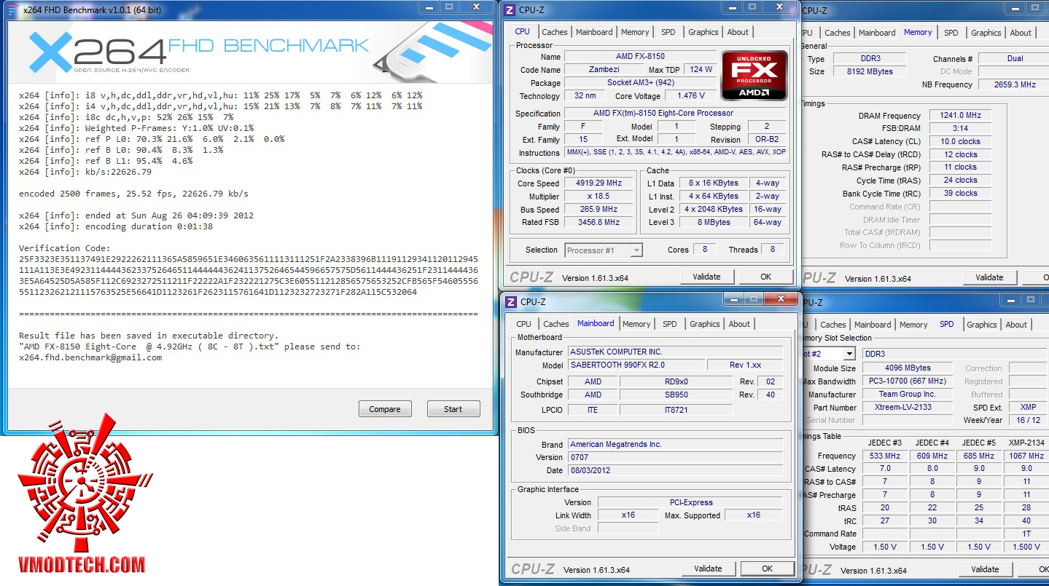Click the x 18.5 multiplier value

pos(598,197)
